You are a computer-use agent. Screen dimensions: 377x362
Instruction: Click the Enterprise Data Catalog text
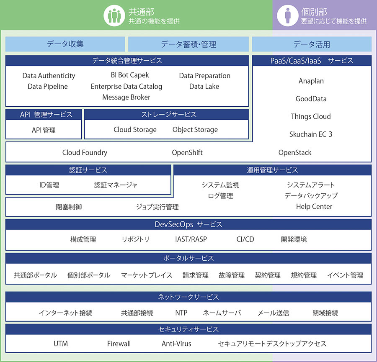tap(127, 87)
